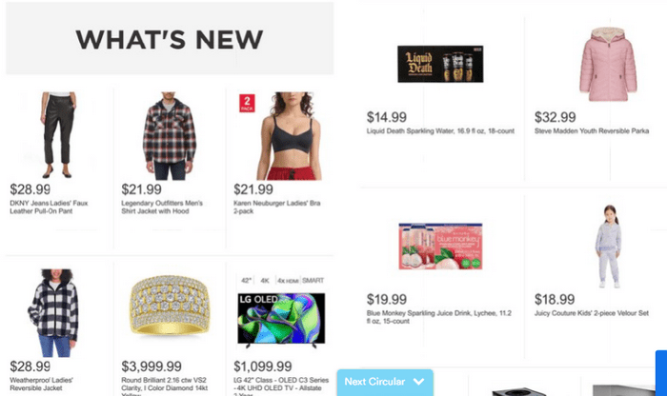
Task: Click the What's New banner heading
Action: (x=170, y=40)
